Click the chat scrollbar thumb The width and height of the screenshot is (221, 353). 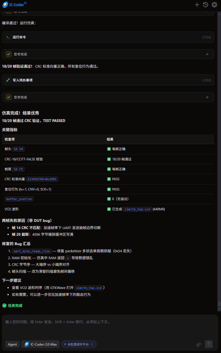pyautogui.click(x=219, y=304)
